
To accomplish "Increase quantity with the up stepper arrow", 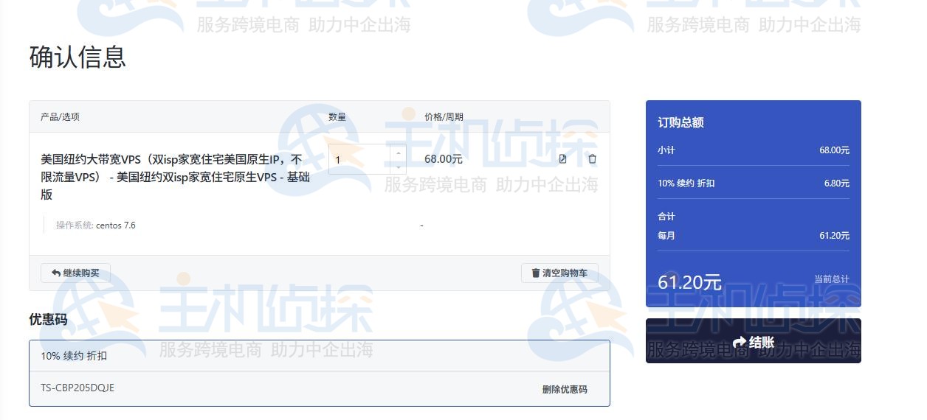I will [x=399, y=152].
